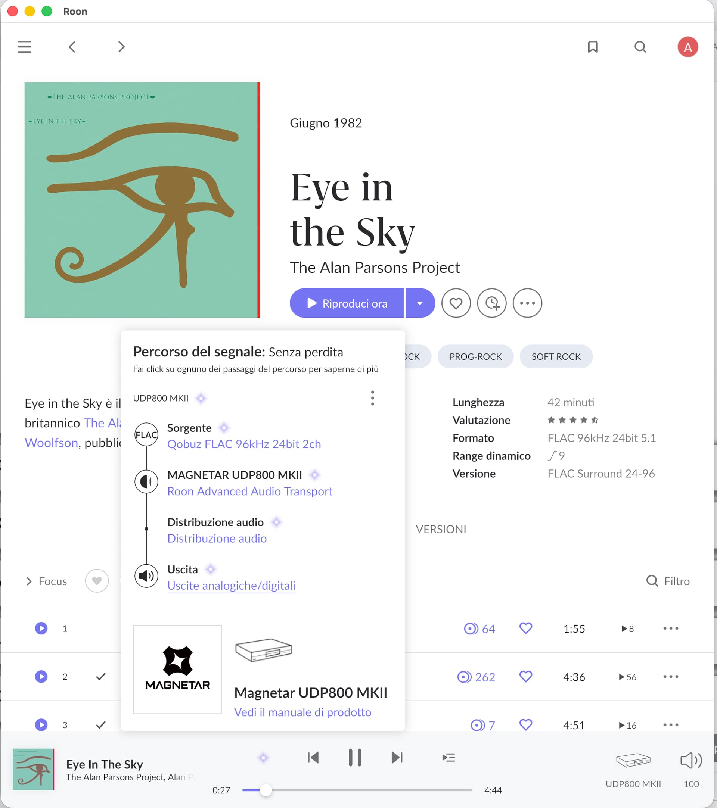Click the UDP800 MKII zone device icon
This screenshot has width=717, height=808.
[x=633, y=760]
